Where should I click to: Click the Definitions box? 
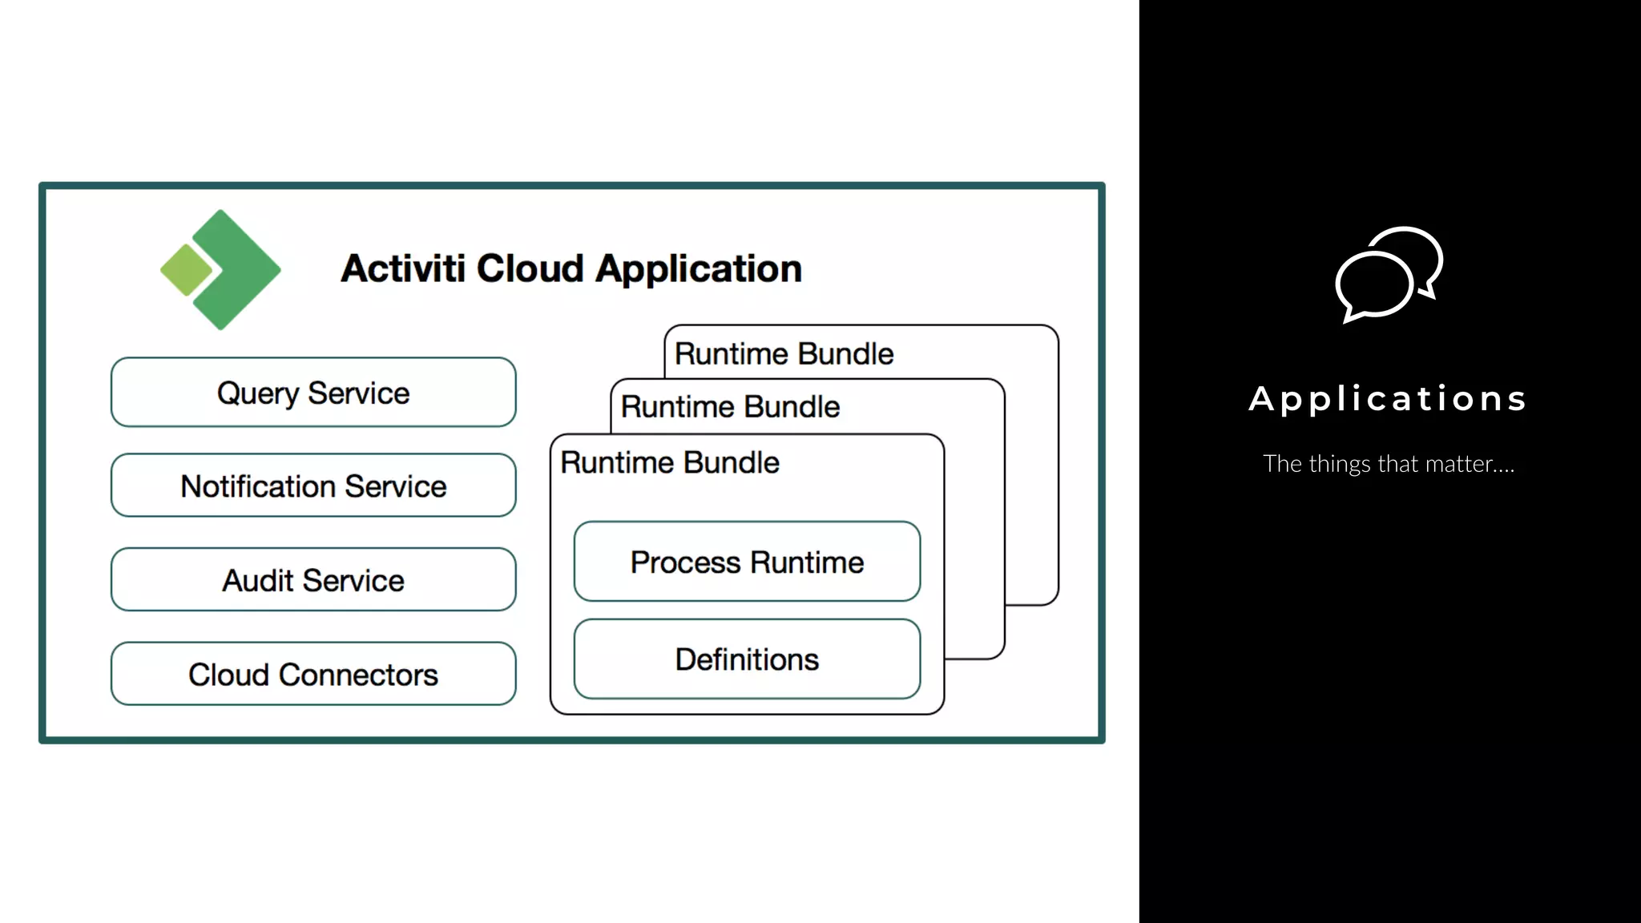click(x=747, y=659)
